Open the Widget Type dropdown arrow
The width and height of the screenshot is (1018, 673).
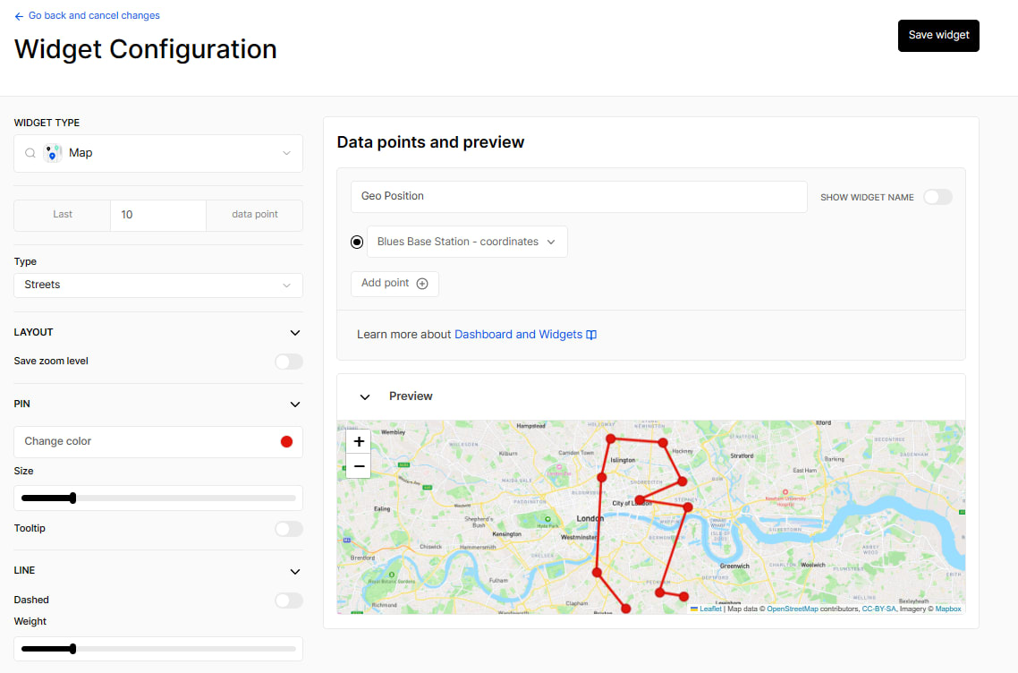[x=286, y=153]
